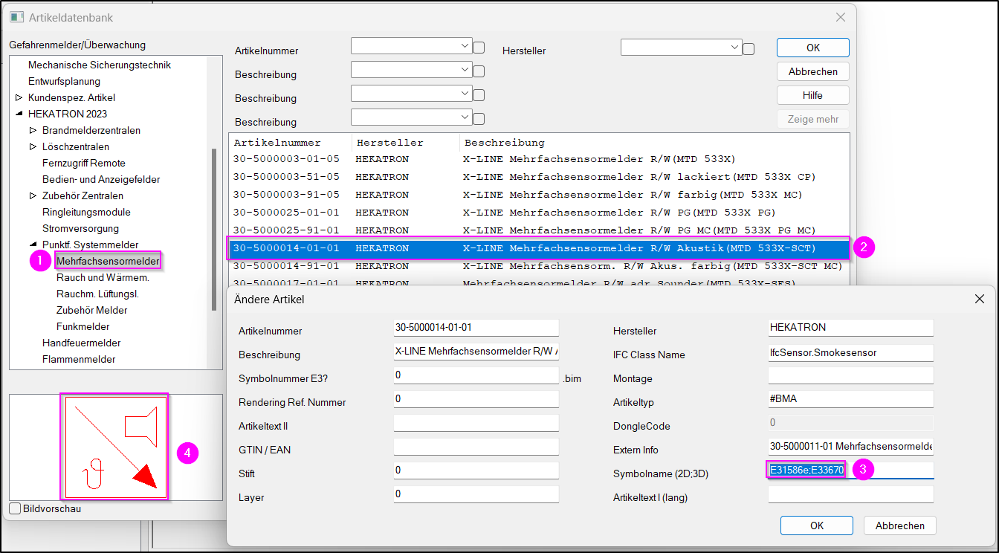Collapse the HEKATRON 2023 tree node
The image size is (999, 553).
tap(19, 114)
